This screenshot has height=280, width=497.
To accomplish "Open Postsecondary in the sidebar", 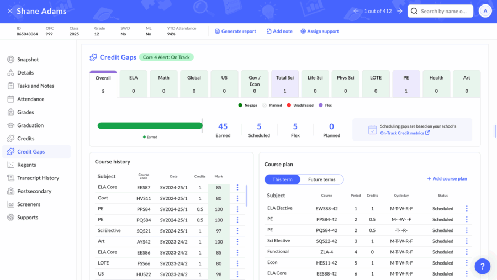I will click(34, 191).
